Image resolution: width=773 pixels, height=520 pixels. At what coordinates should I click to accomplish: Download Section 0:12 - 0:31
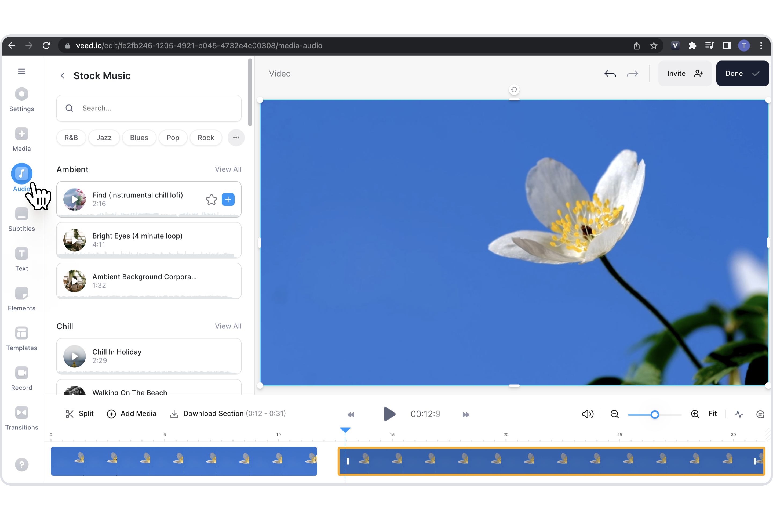[x=228, y=414]
